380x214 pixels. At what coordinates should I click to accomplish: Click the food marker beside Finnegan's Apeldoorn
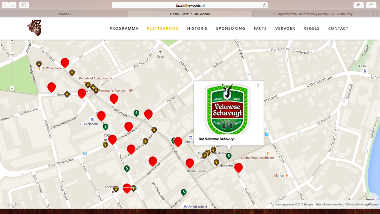pyautogui.click(x=96, y=90)
